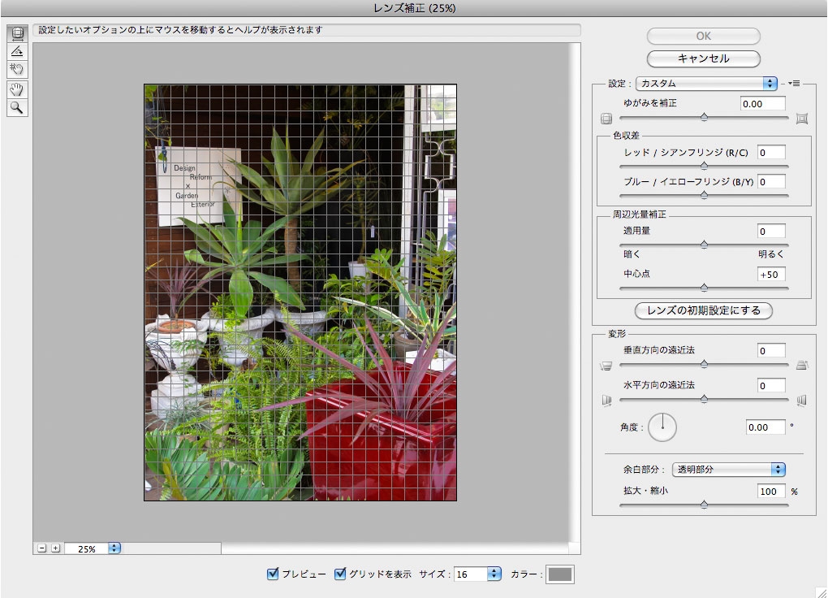Image resolution: width=828 pixels, height=598 pixels.
Task: Select the Hand tool
Action: point(17,89)
